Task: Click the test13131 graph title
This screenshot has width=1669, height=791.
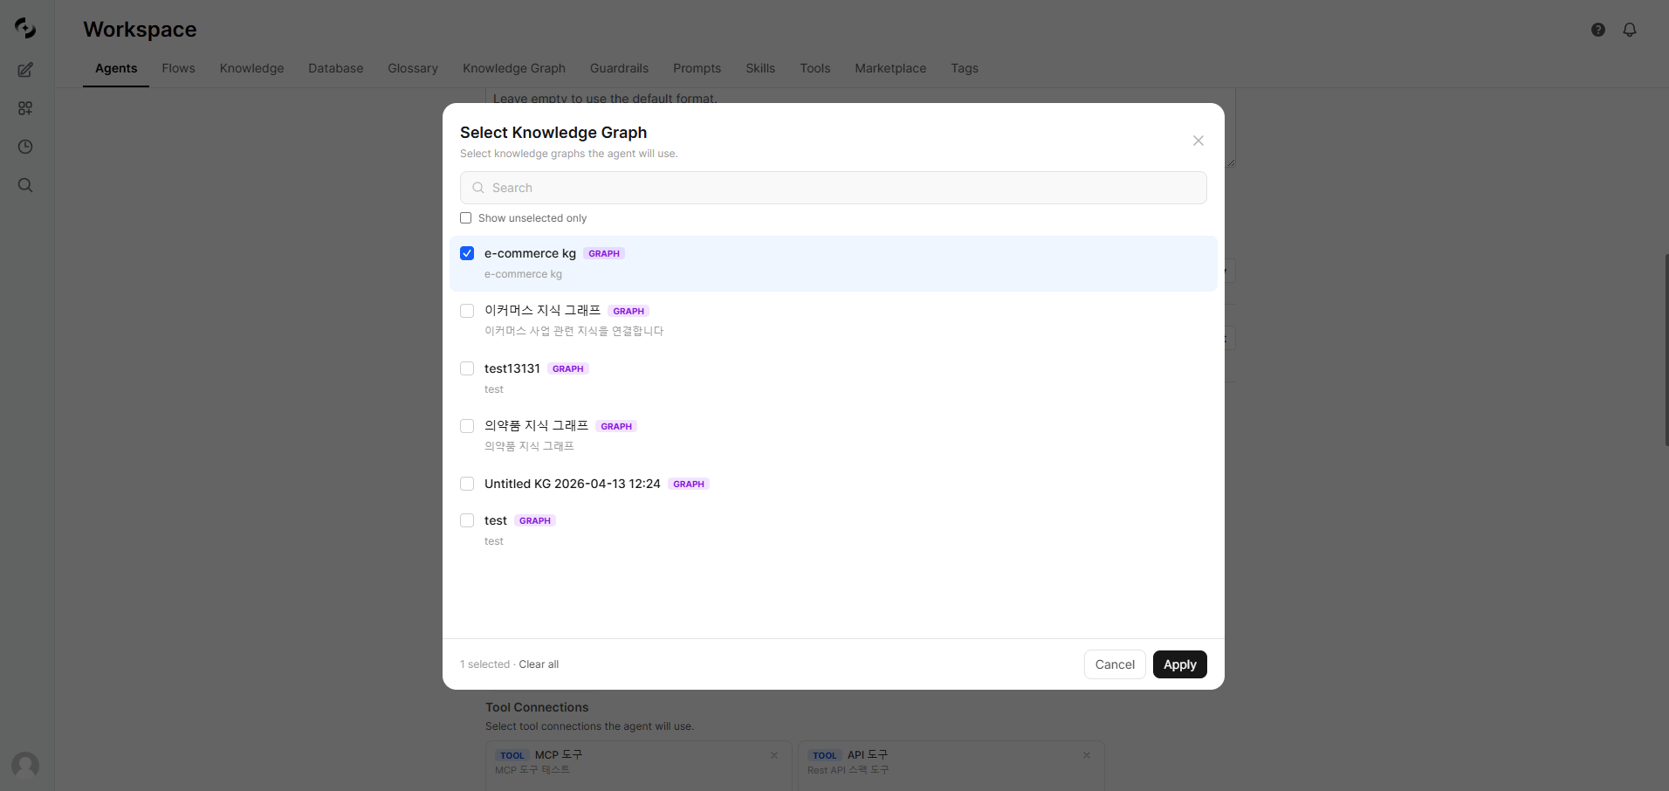Action: click(512, 368)
